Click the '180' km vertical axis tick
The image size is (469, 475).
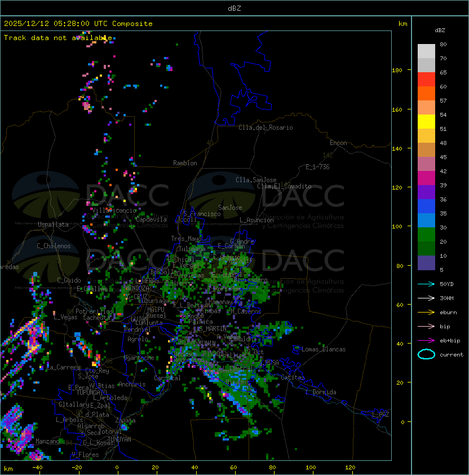tap(397, 70)
